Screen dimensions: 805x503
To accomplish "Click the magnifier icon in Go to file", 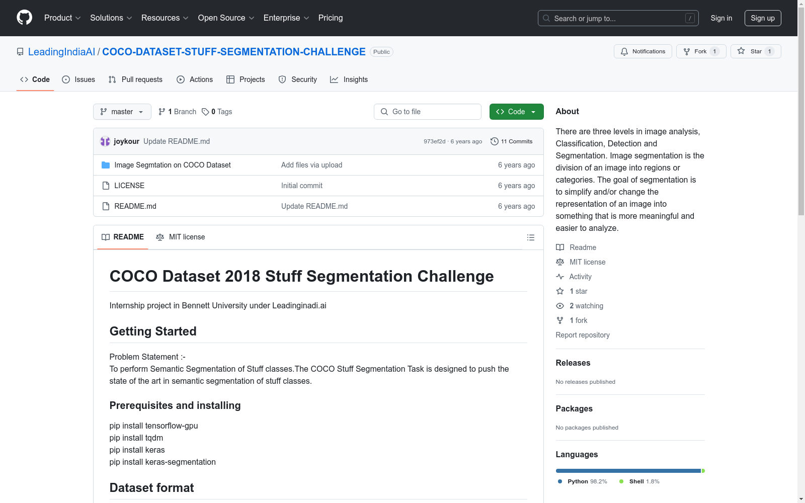I will point(384,112).
